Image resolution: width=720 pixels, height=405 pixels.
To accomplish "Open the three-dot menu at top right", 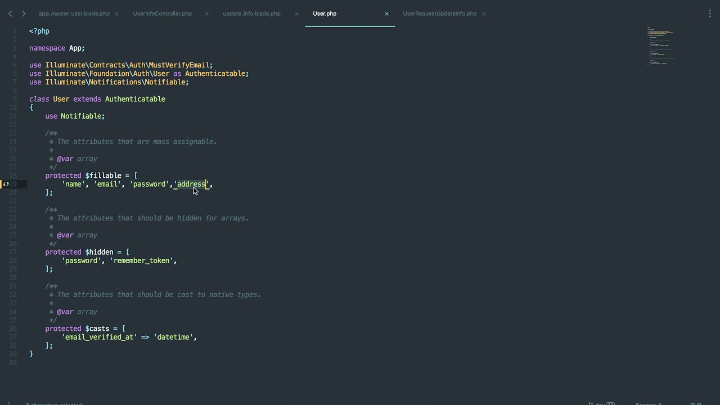I will [710, 13].
